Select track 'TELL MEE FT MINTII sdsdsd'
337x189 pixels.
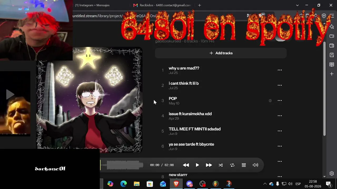195,129
